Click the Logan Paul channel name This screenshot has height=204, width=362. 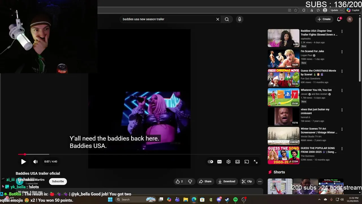click(x=306, y=56)
